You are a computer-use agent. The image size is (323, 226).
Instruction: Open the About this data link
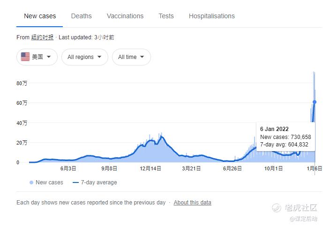pos(192,203)
